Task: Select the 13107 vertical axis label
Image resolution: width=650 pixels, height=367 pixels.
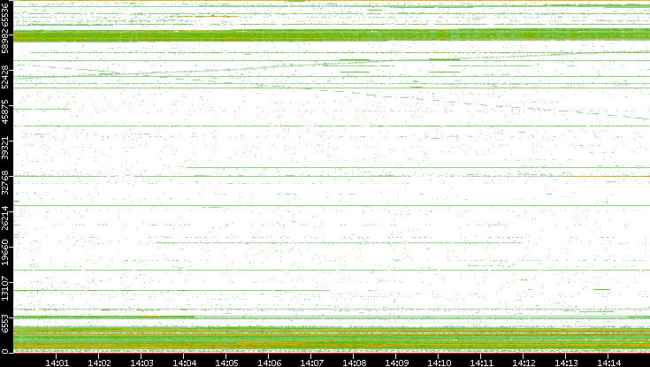Action: point(5,288)
